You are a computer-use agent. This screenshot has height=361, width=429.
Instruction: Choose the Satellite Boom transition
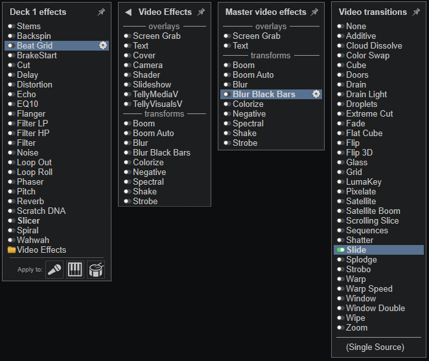(373, 211)
